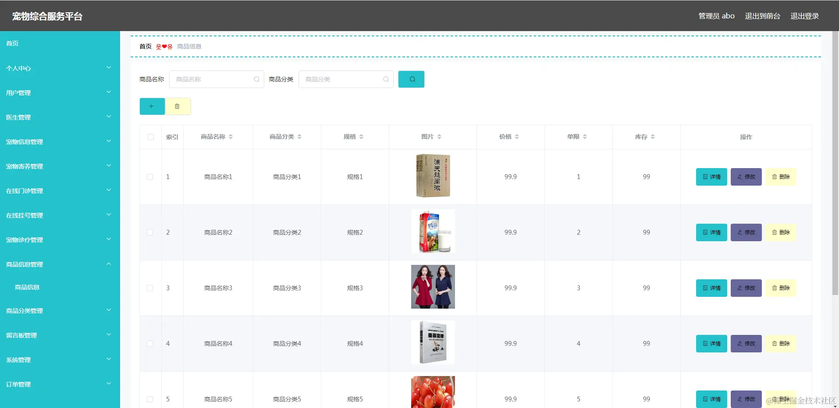
Task: Expand the 医生管理 sidebar menu
Action: tap(60, 117)
